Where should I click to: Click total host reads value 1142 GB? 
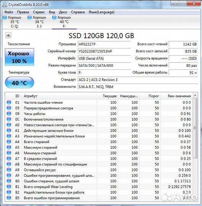point(183,44)
